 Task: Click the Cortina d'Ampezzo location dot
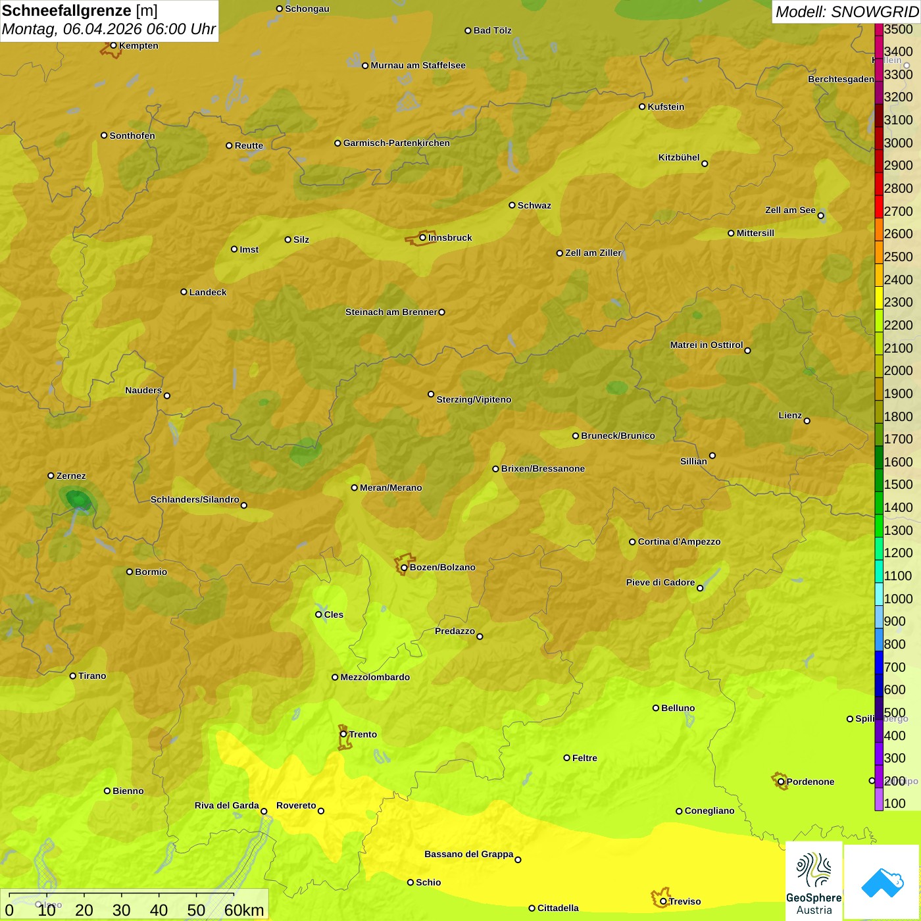[632, 542]
